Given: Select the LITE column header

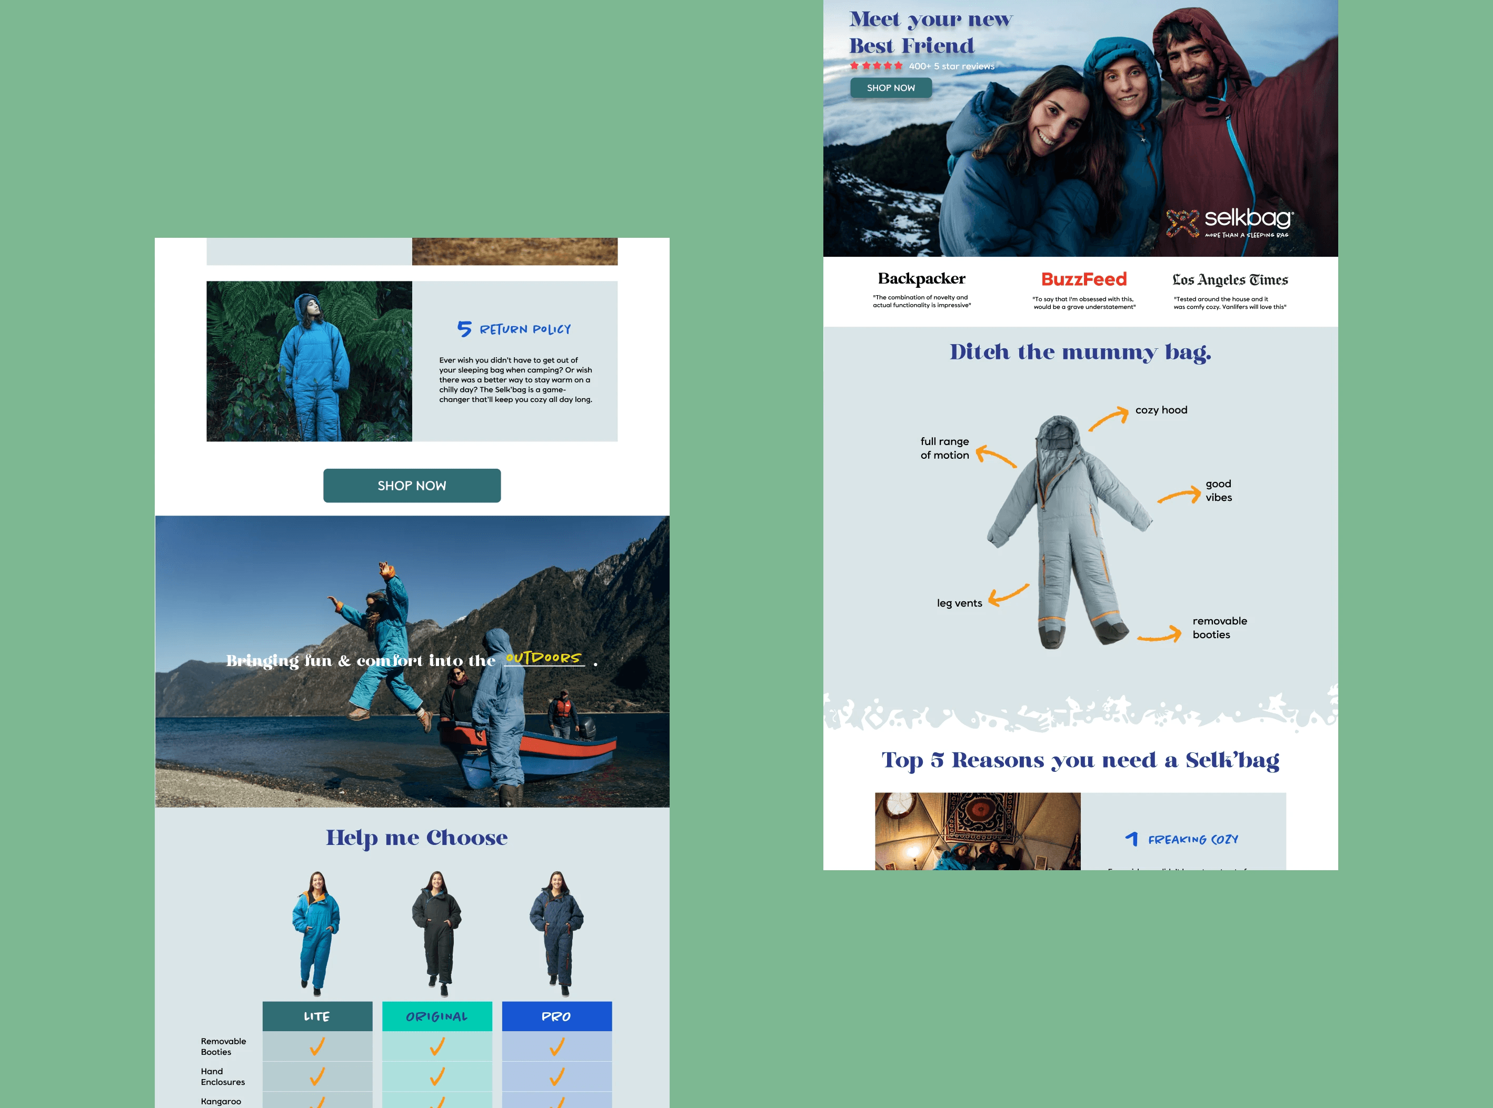Looking at the screenshot, I should pyautogui.click(x=317, y=1016).
